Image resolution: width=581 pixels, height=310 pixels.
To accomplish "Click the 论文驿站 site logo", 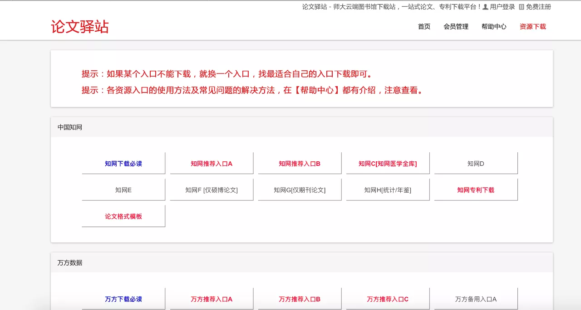I will coord(80,27).
